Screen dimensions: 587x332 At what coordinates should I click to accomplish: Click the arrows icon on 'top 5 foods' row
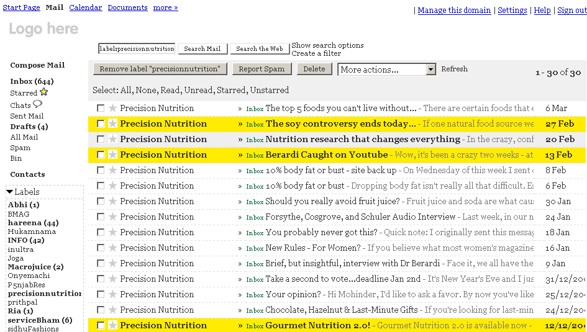240,109
